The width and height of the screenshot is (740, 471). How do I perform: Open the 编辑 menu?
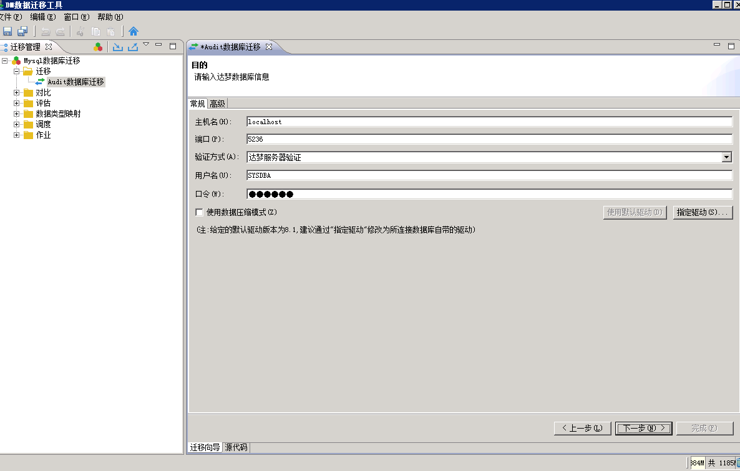tap(42, 17)
